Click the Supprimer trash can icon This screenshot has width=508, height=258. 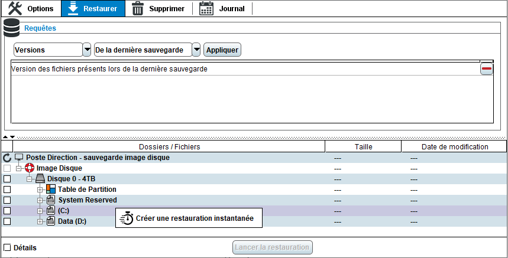[138, 8]
